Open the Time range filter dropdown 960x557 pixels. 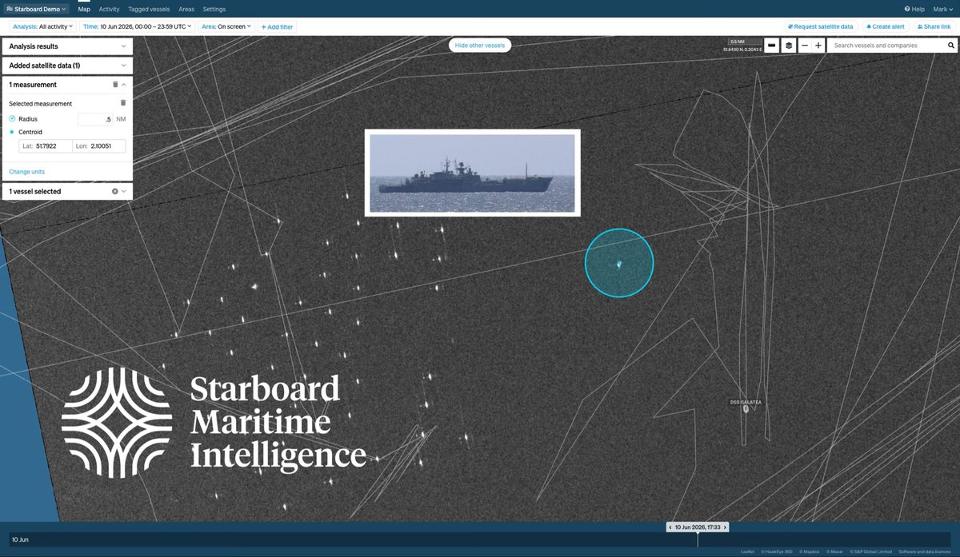pyautogui.click(x=137, y=26)
